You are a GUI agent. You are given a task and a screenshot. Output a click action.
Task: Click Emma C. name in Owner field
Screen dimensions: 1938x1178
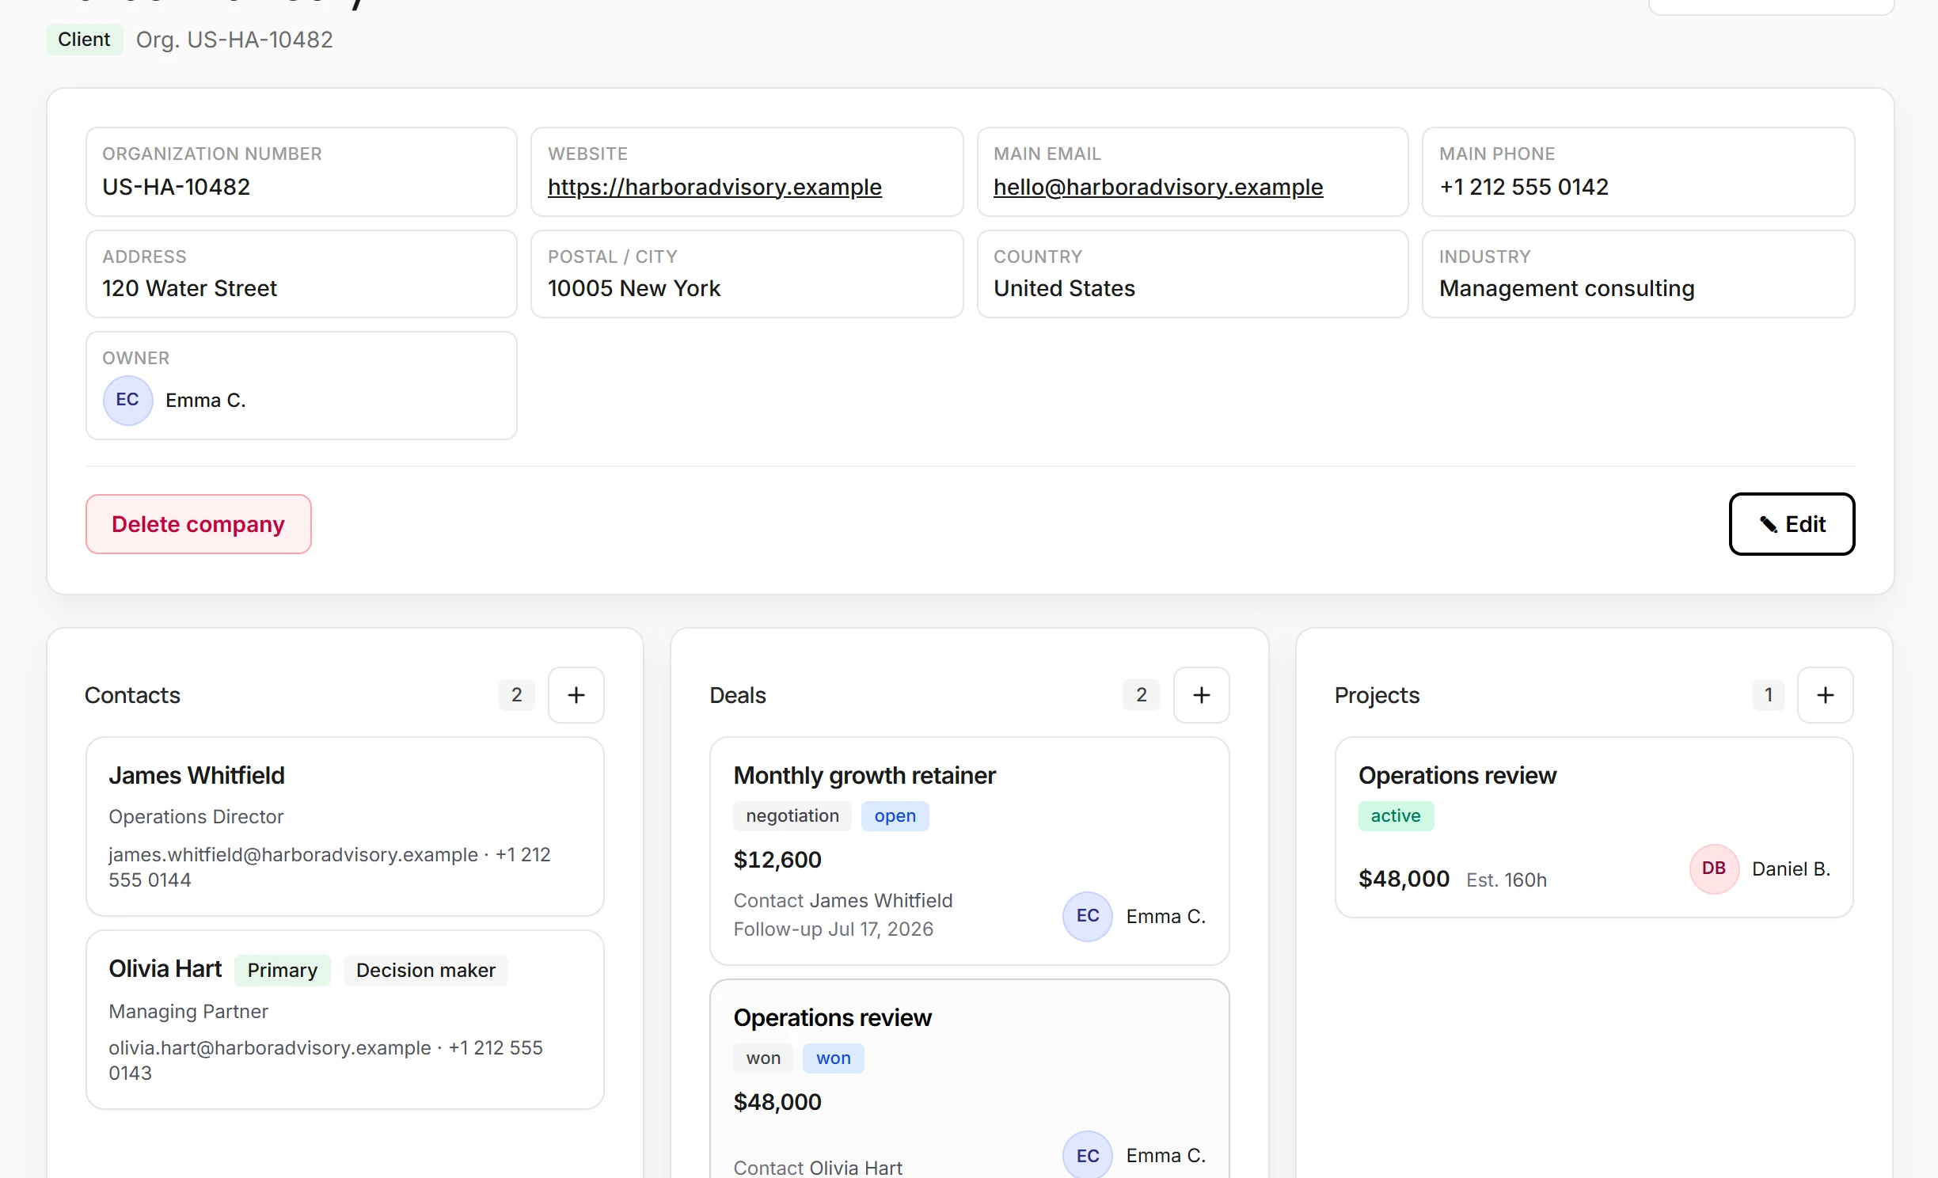205,400
